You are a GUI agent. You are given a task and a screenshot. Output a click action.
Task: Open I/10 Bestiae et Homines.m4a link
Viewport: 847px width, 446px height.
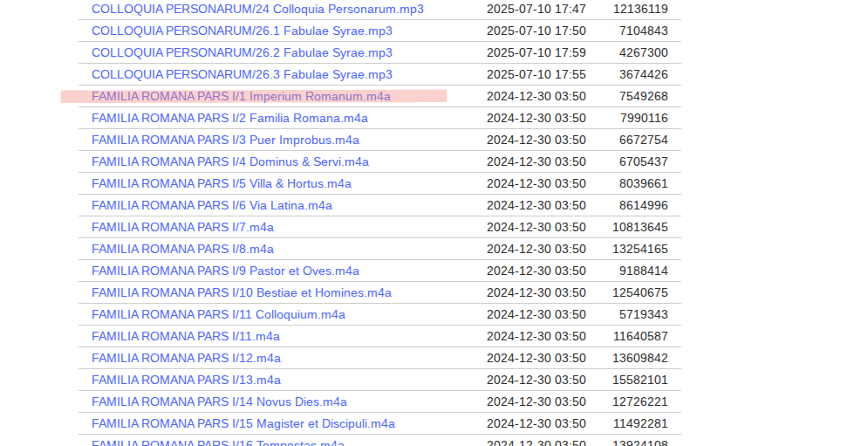[x=242, y=292]
